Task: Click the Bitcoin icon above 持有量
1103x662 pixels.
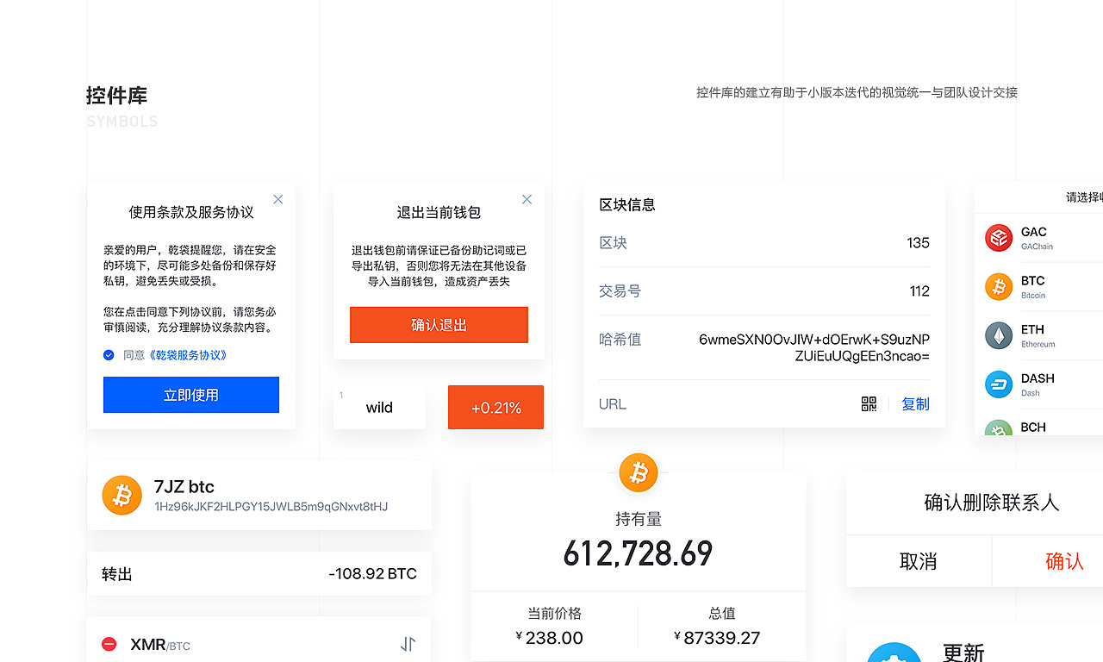Action: pyautogui.click(x=639, y=472)
